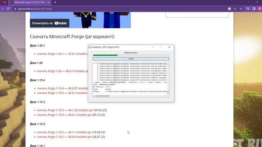Click the "Для 1.20.1" heading
Image resolution: width=262 pixels, height=147 pixels.
click(x=37, y=45)
